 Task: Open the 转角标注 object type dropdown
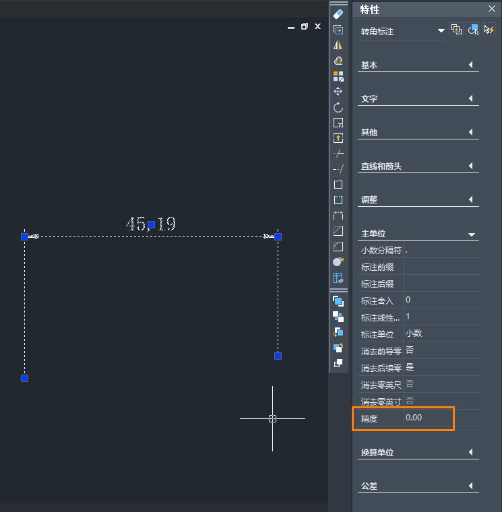pyautogui.click(x=441, y=31)
